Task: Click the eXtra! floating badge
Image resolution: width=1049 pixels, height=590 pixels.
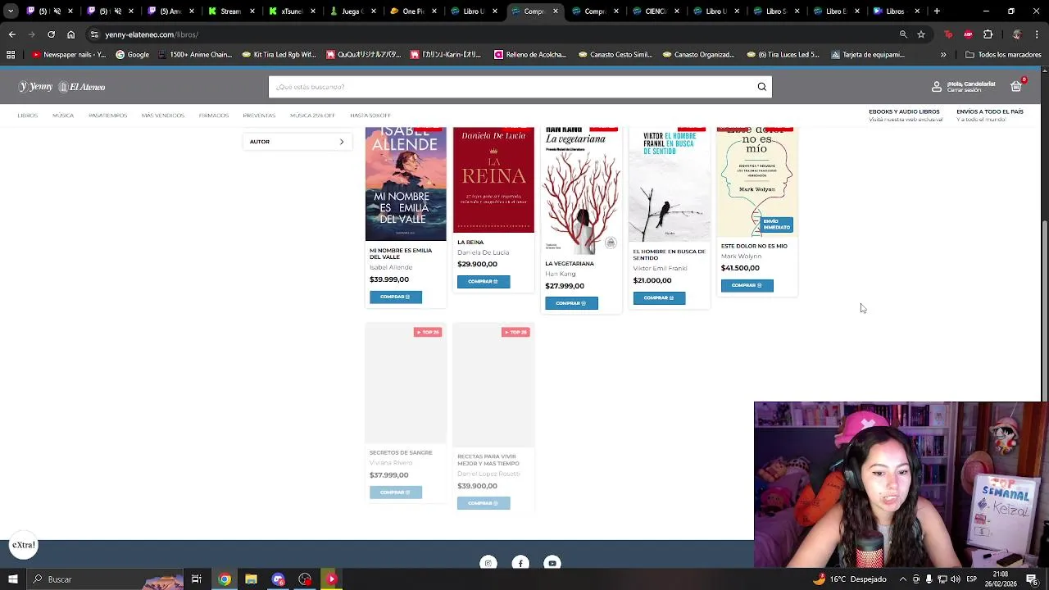Action: coord(24,545)
